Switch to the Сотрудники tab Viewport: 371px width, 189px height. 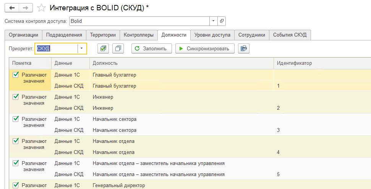tap(251, 35)
